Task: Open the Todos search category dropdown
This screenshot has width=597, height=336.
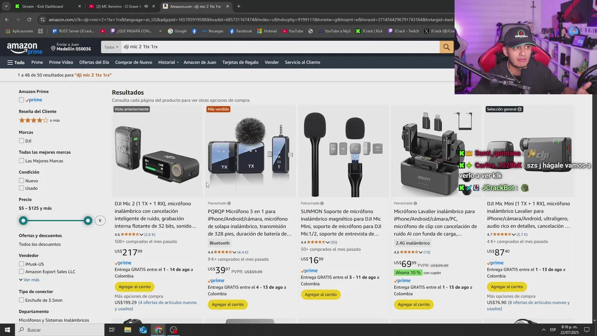Action: click(x=111, y=47)
